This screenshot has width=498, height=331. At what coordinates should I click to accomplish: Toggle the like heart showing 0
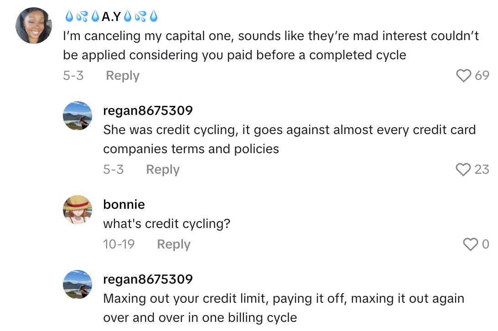pos(470,245)
